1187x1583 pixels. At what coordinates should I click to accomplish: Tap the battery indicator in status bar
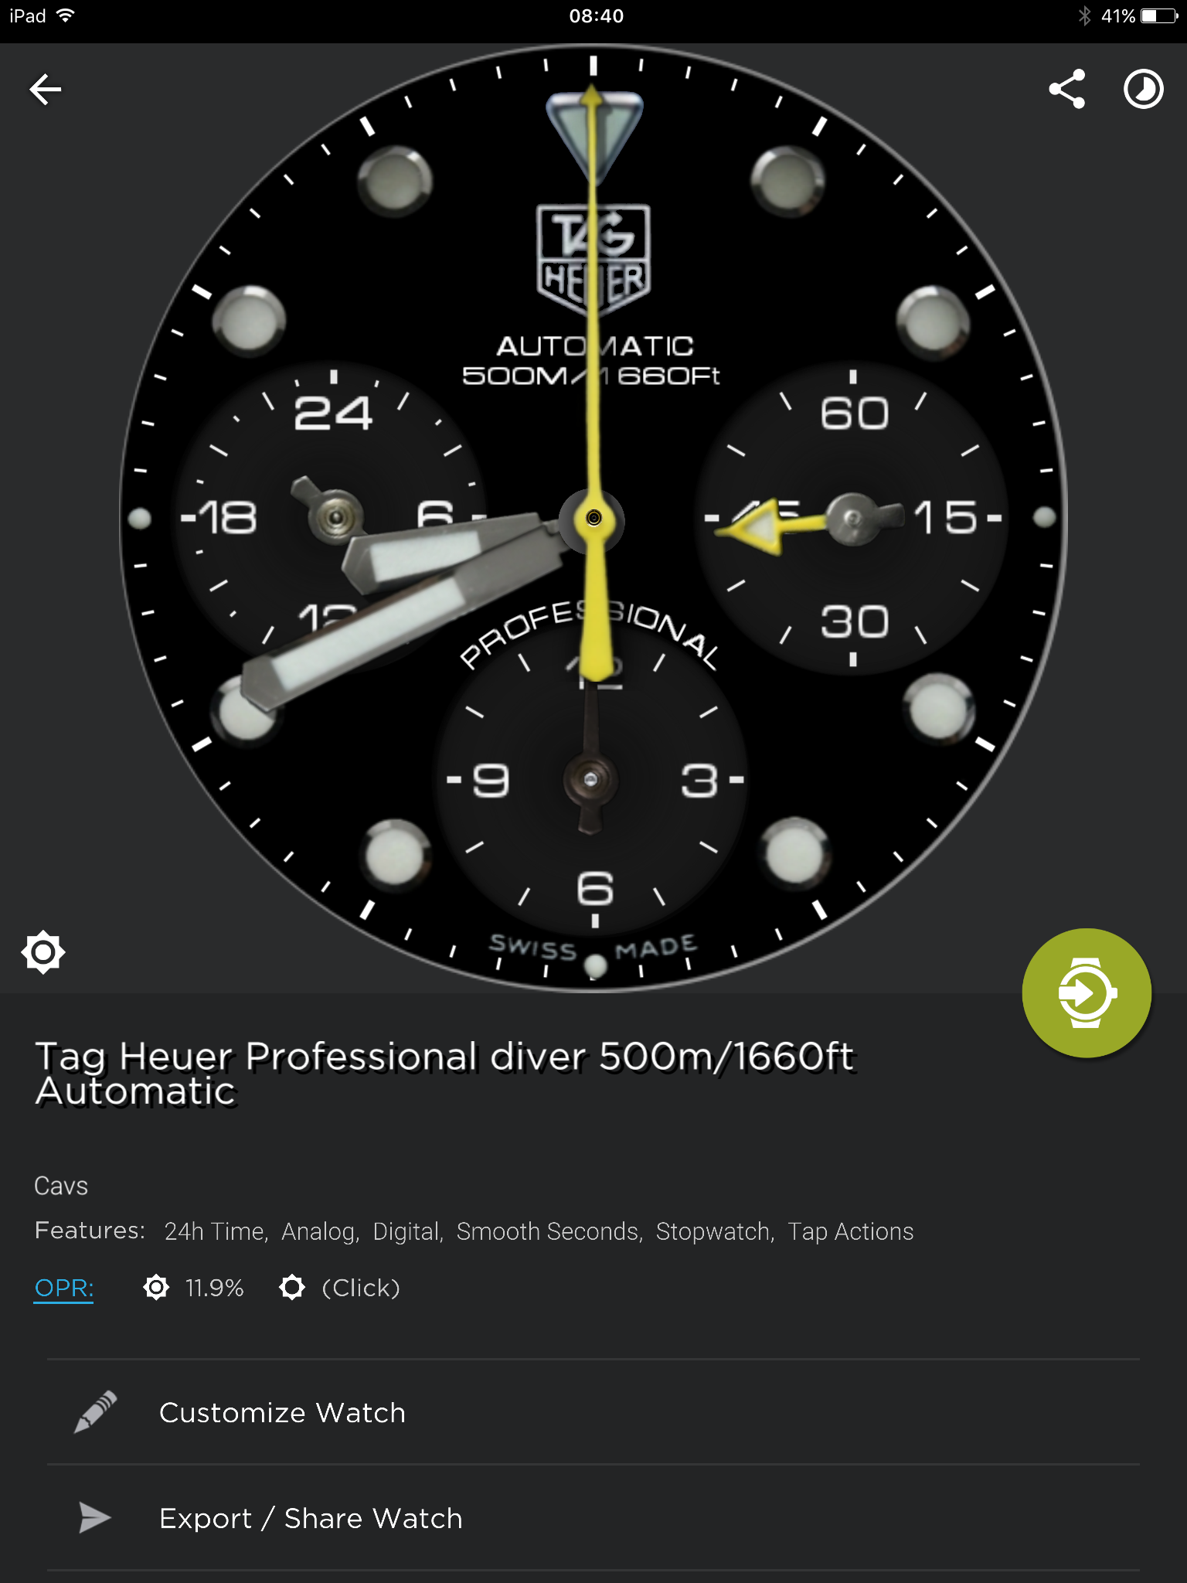click(x=1159, y=15)
